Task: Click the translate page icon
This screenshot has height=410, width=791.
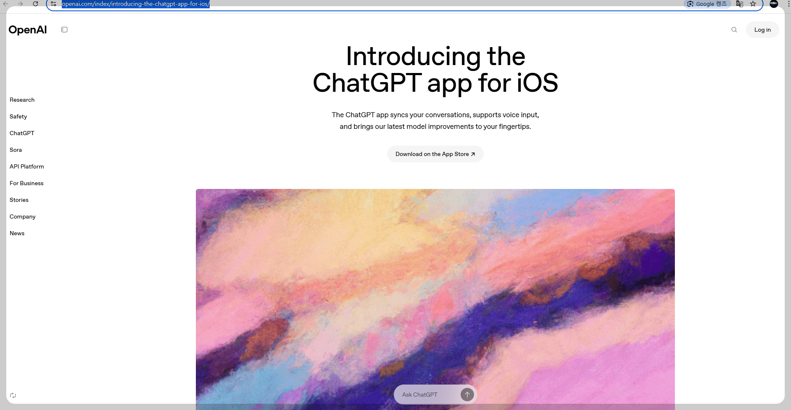Action: (740, 4)
